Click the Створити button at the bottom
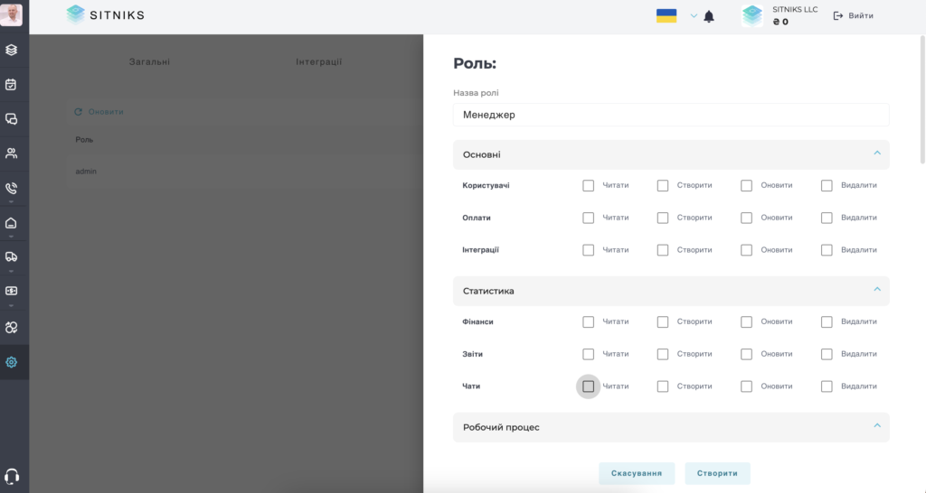Screen dimensions: 926x493 tap(717, 473)
